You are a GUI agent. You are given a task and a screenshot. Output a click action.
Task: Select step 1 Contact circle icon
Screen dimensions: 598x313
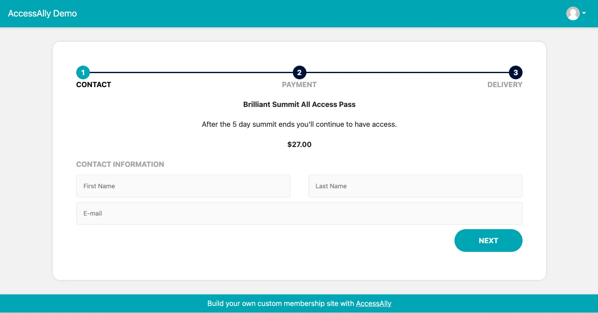[x=83, y=72]
